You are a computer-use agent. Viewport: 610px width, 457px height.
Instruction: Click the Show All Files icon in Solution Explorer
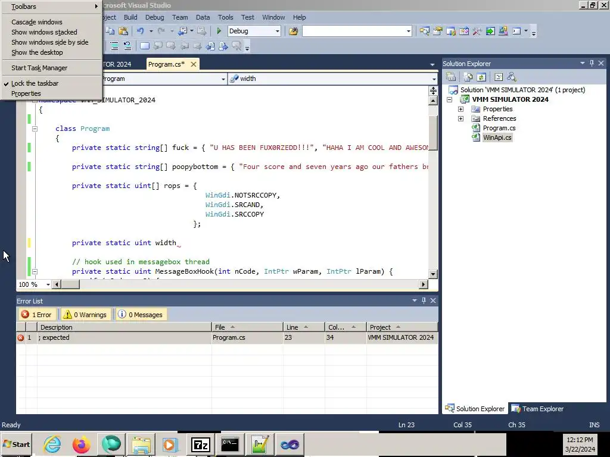click(468, 77)
